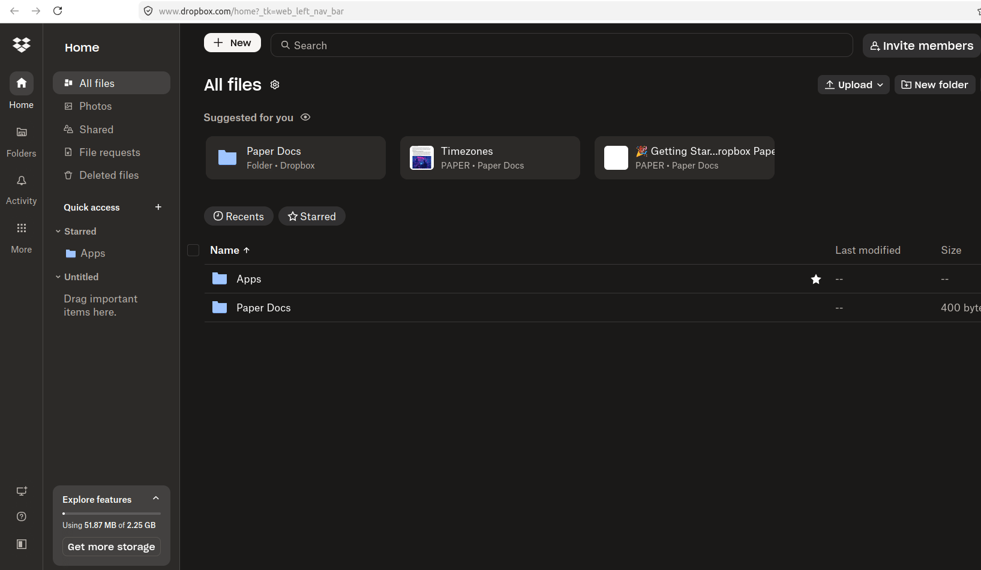This screenshot has width=981, height=570.
Task: Open the Apps folder name in file list
Action: pyautogui.click(x=249, y=279)
